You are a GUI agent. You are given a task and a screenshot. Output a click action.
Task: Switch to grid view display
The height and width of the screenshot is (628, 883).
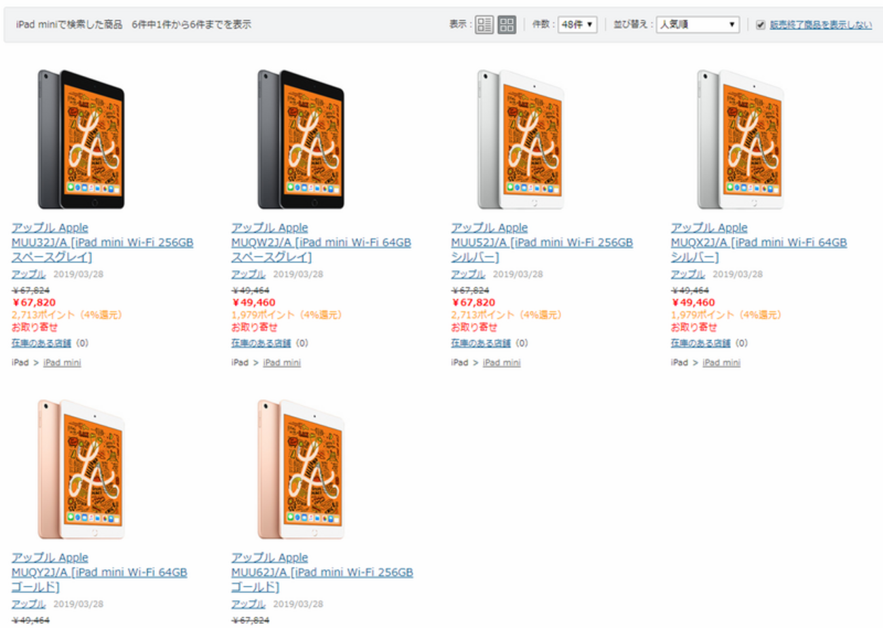pos(507,25)
